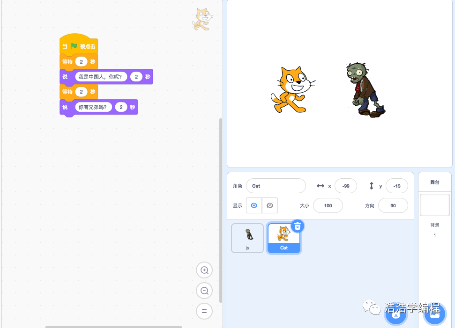The height and width of the screenshot is (328, 455).
Task: Select the stage backdrop thumbnail
Action: (x=435, y=205)
